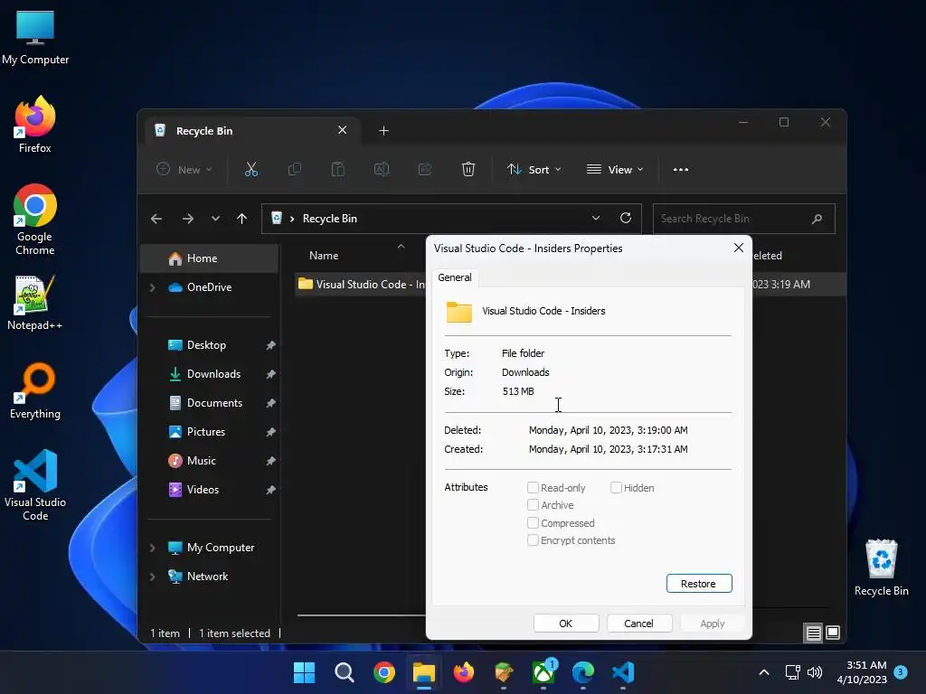Click the Paste clipboard icon in toolbar
Viewport: 926px width, 694px height.
338,169
